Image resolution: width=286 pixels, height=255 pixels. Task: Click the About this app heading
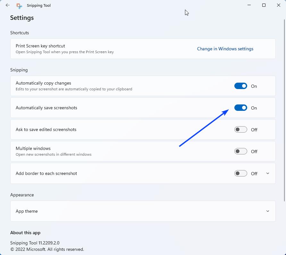point(25,233)
